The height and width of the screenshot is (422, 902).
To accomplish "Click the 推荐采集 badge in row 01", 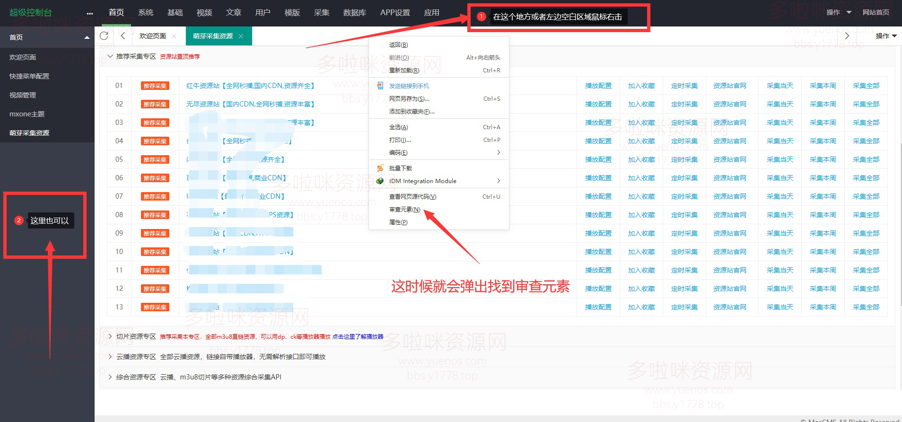I will [x=155, y=86].
